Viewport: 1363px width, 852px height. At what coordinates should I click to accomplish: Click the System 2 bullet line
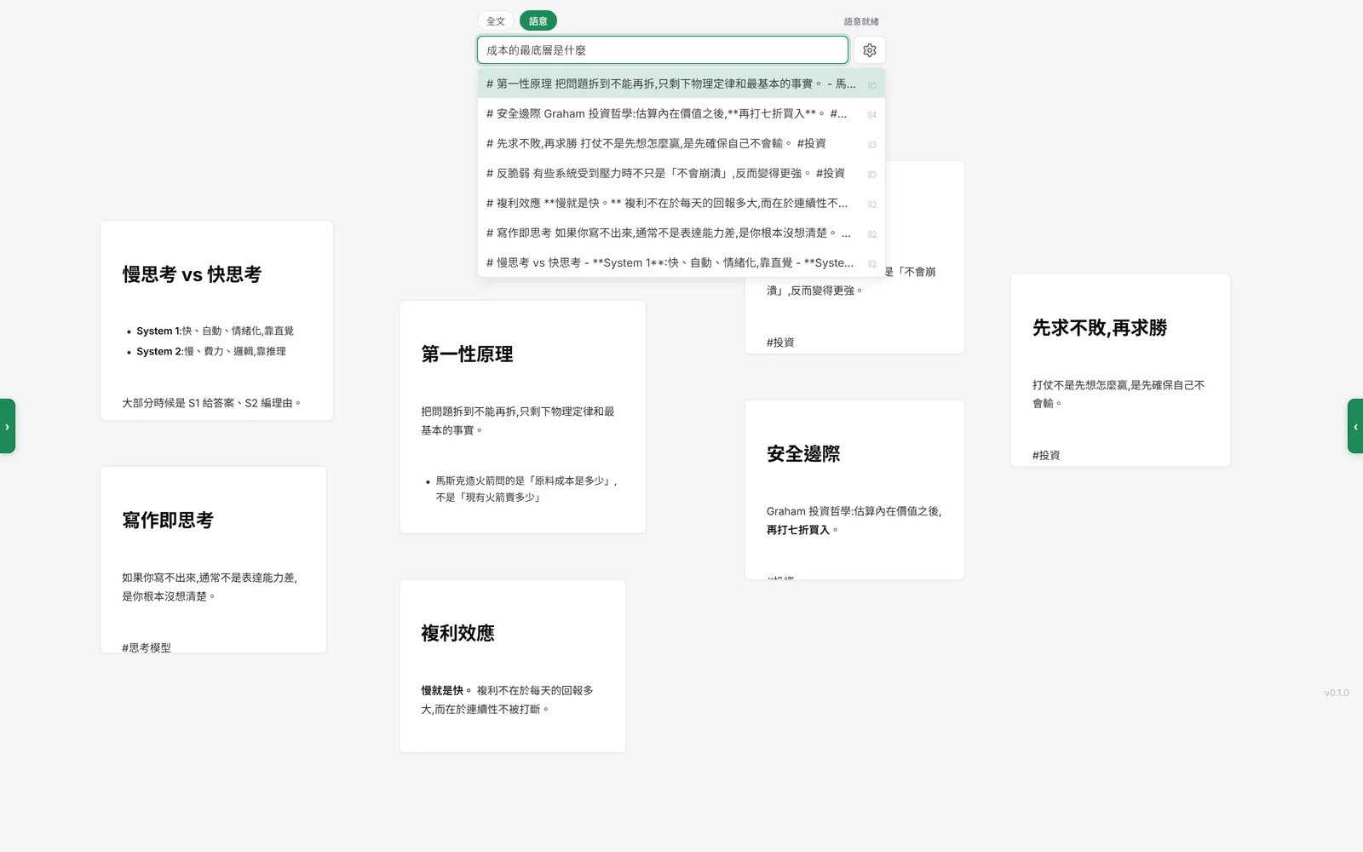click(211, 351)
